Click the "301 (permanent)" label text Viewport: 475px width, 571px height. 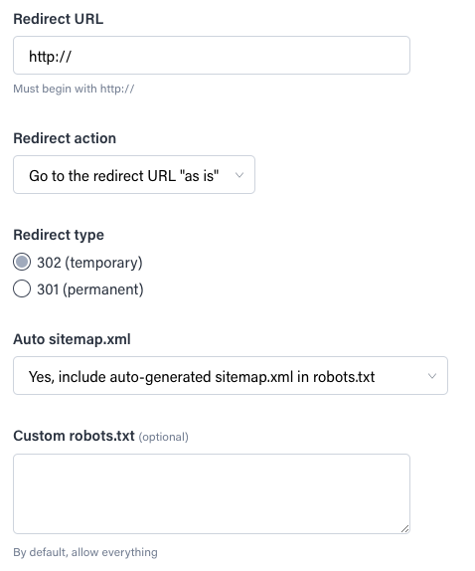click(x=90, y=289)
